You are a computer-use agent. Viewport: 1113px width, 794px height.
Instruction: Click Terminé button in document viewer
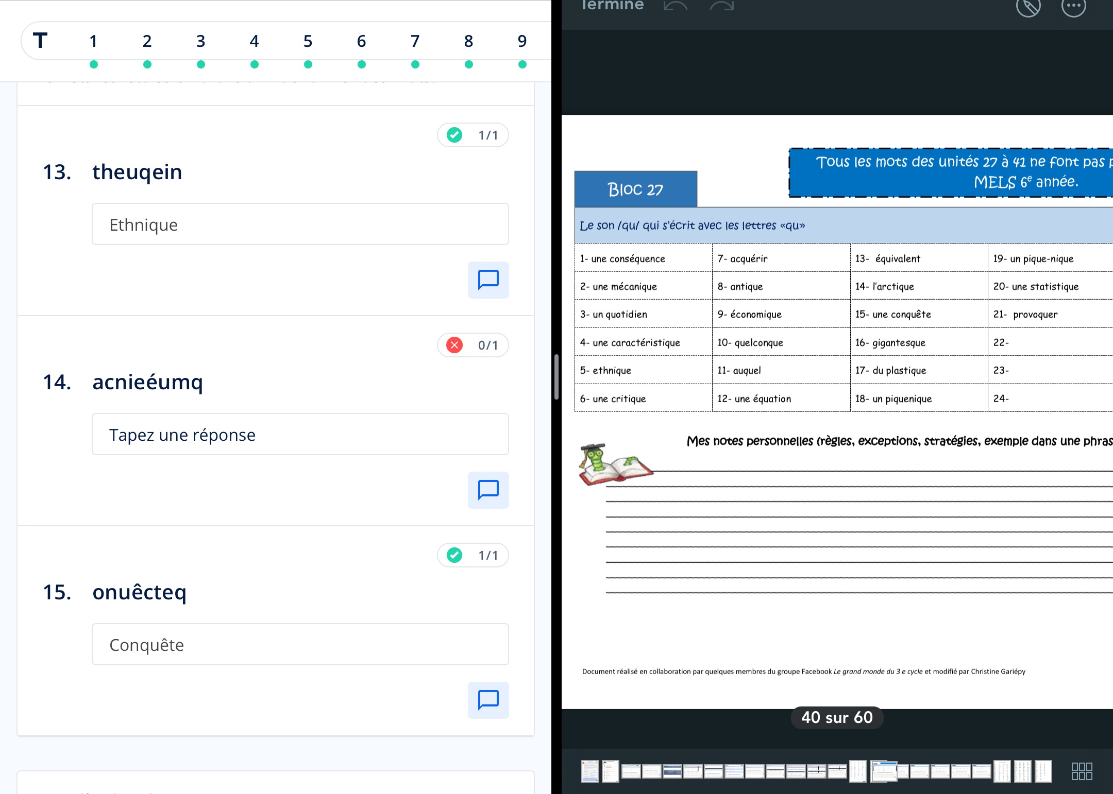(612, 6)
